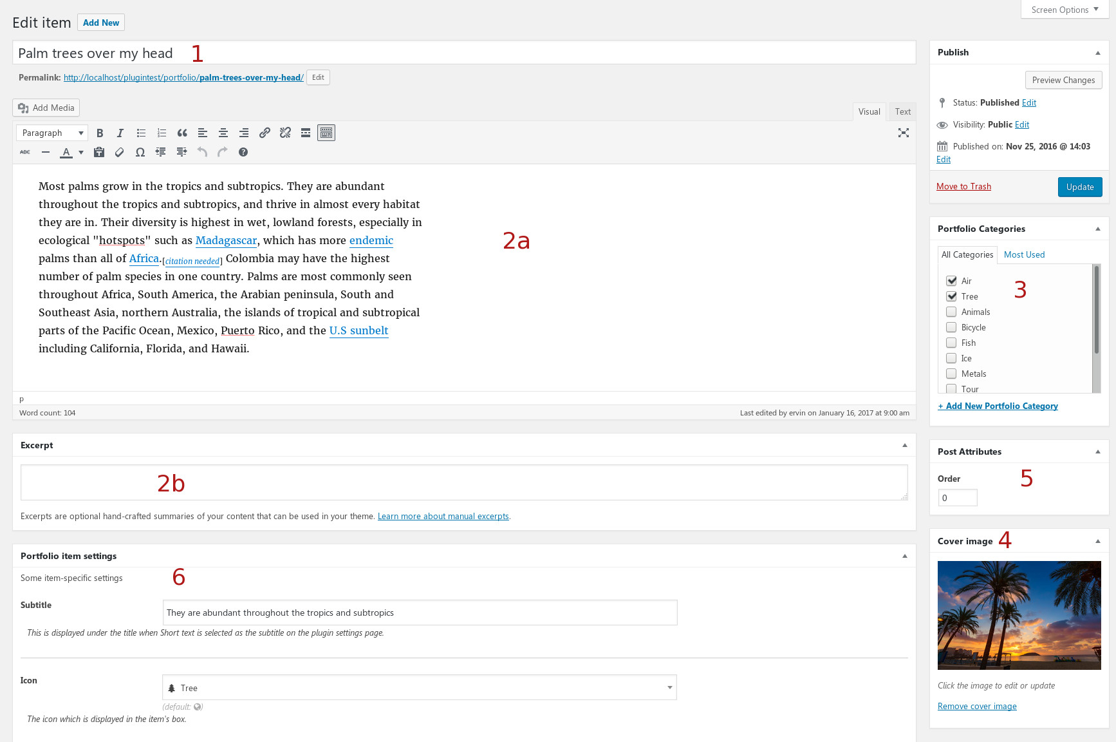Apply blockquote formatting
The image size is (1116, 742).
(x=182, y=133)
